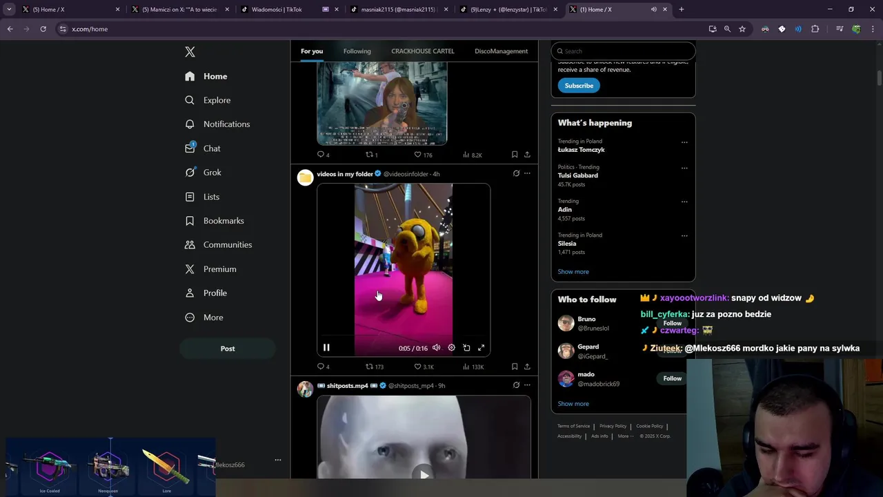Viewport: 883px width, 497px height.
Task: Toggle video loop/picture-in-picture icon
Action: click(x=466, y=348)
